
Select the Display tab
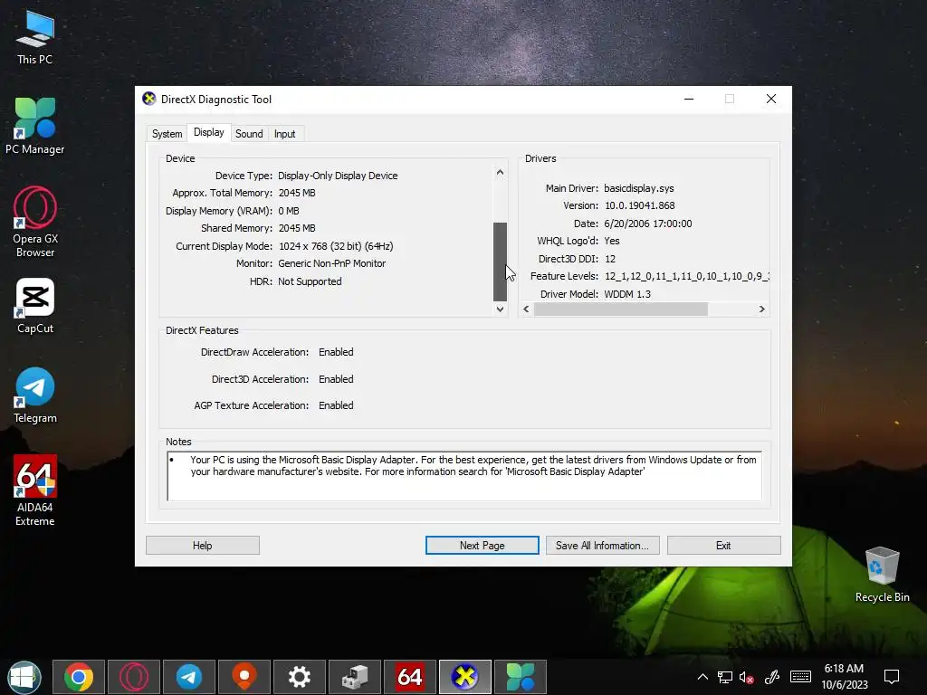[x=209, y=132]
